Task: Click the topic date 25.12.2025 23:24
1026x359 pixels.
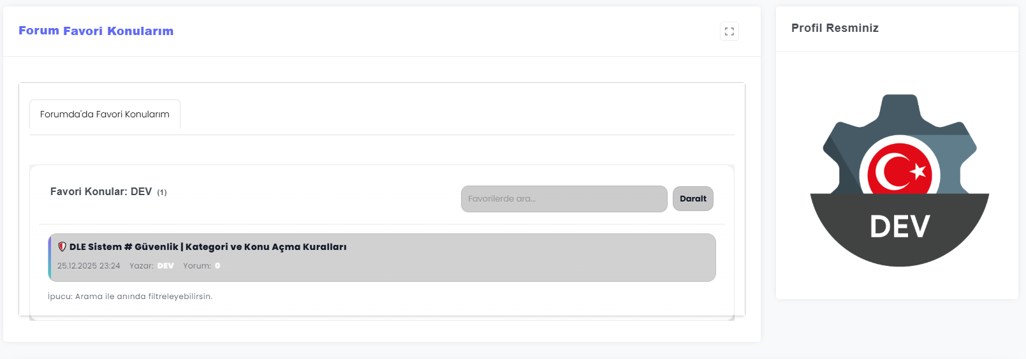Action: 89,266
